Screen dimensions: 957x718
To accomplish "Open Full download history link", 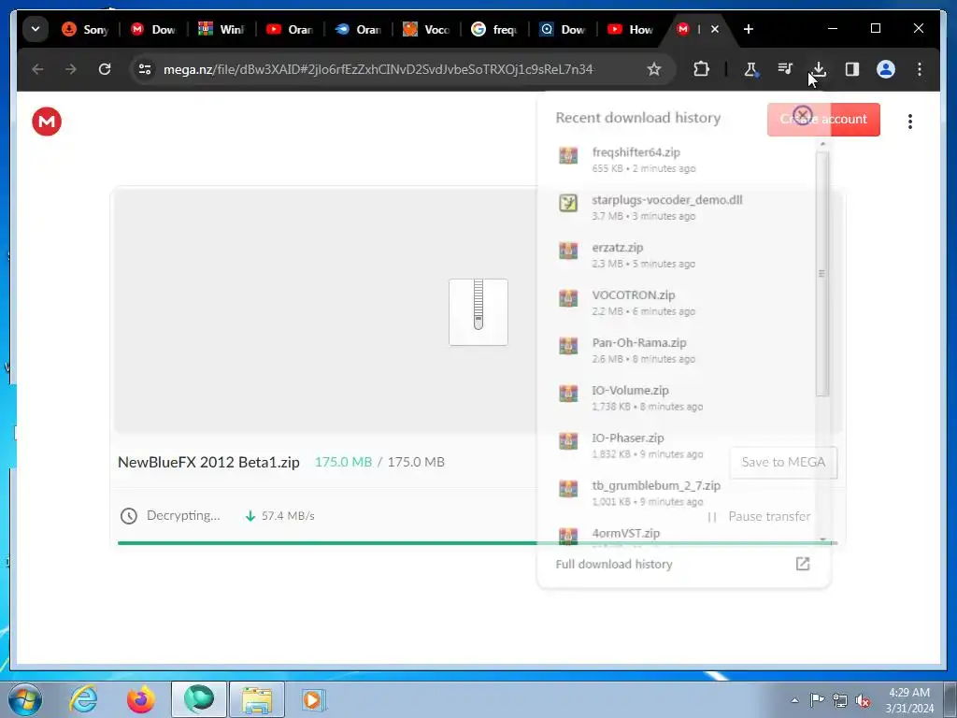I will point(614,564).
